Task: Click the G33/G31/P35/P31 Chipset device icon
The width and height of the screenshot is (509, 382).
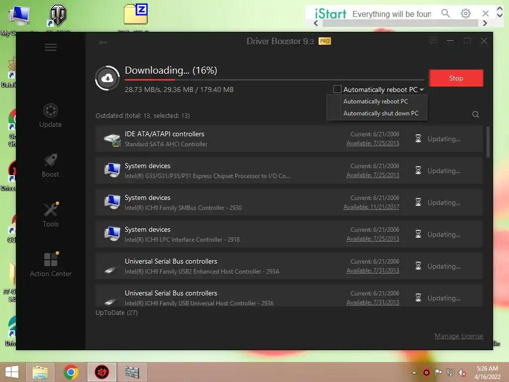Action: [x=112, y=170]
